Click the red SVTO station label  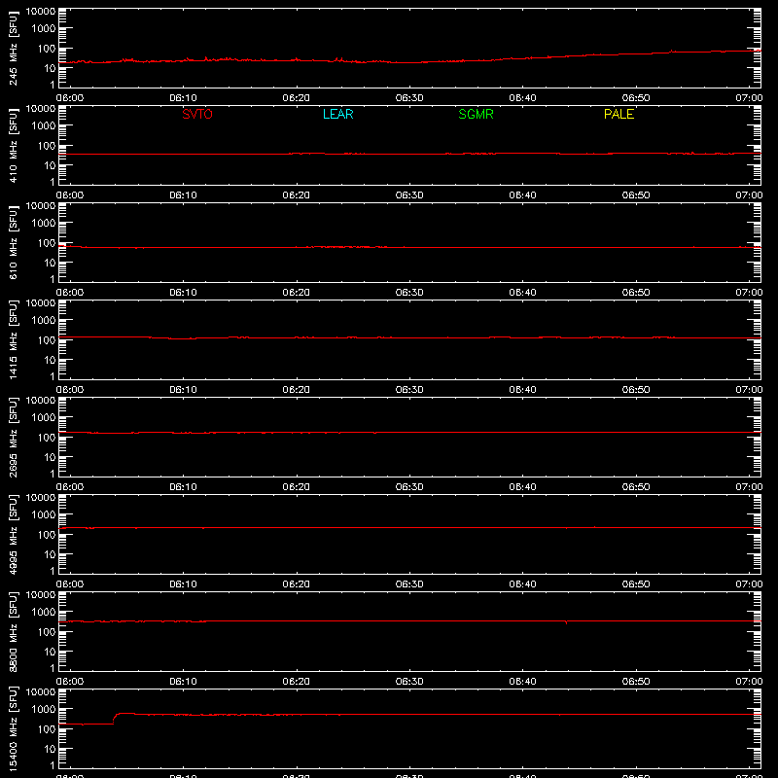[197, 114]
